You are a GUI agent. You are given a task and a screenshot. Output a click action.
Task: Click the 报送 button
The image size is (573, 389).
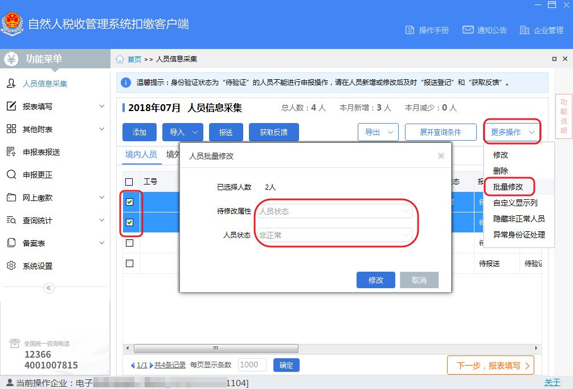pos(226,132)
